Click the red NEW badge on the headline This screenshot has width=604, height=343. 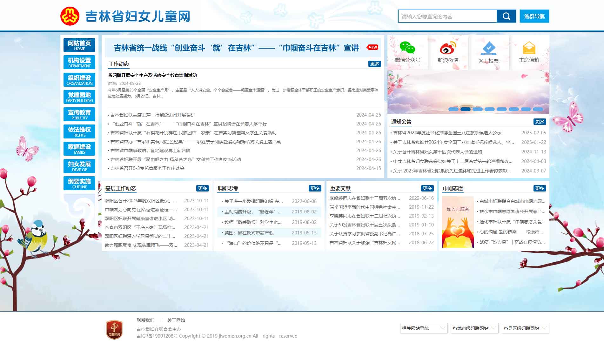click(x=372, y=47)
